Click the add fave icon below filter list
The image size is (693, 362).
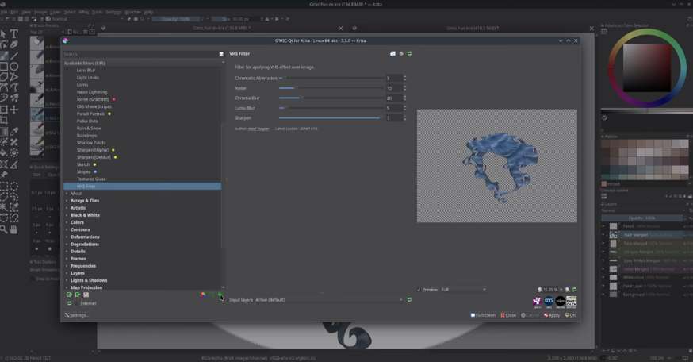[220, 295]
